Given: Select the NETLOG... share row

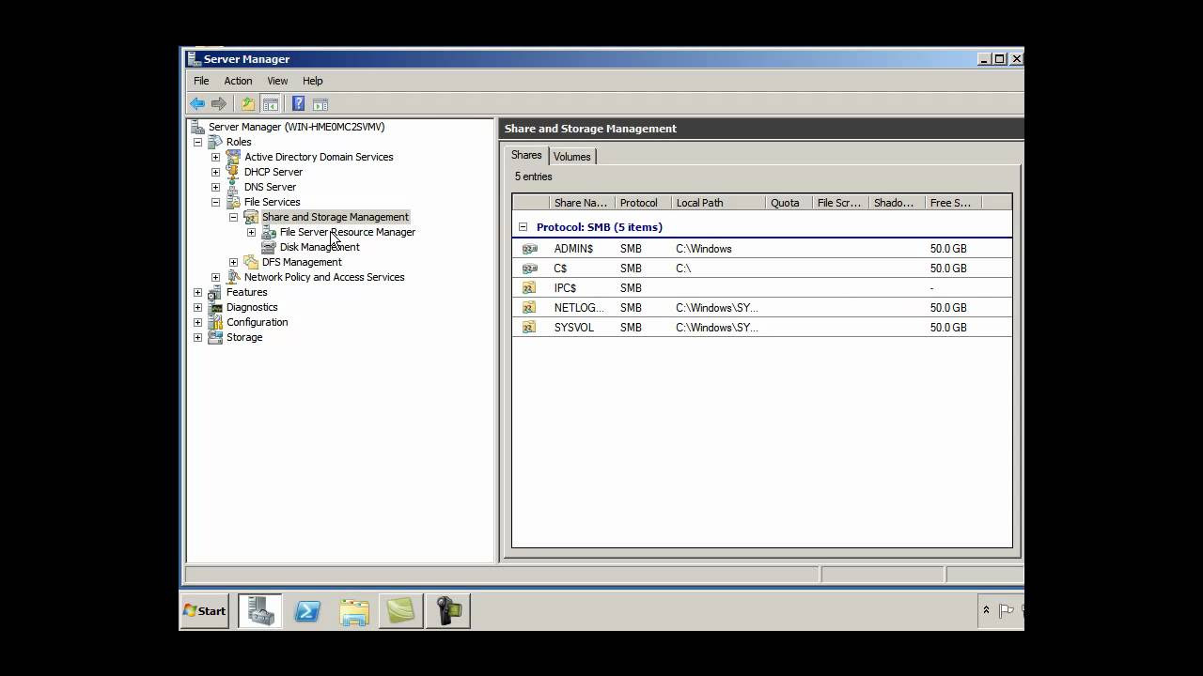Looking at the screenshot, I should coord(762,308).
